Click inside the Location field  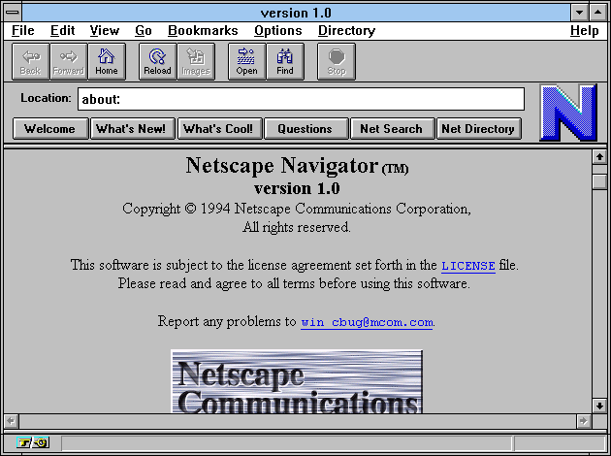tap(301, 99)
